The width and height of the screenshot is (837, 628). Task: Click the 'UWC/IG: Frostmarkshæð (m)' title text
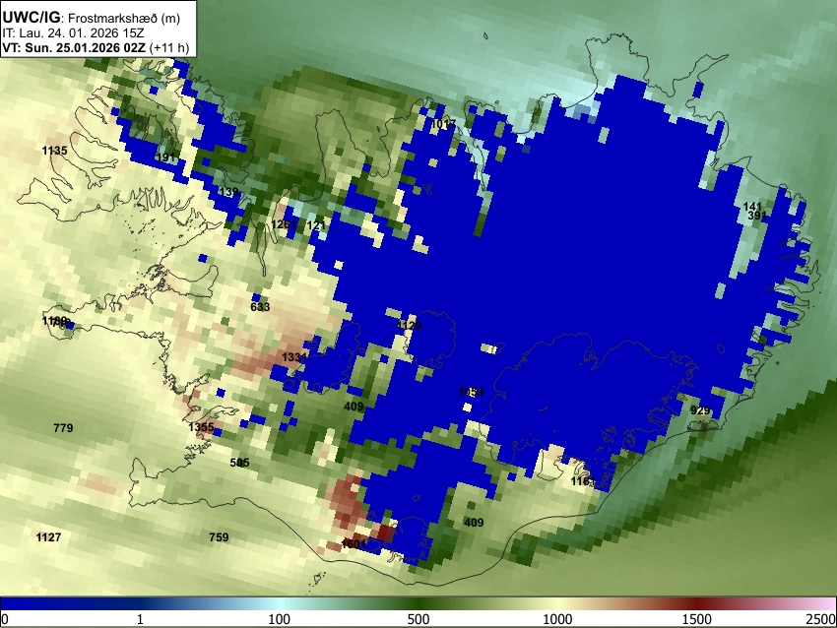92,18
